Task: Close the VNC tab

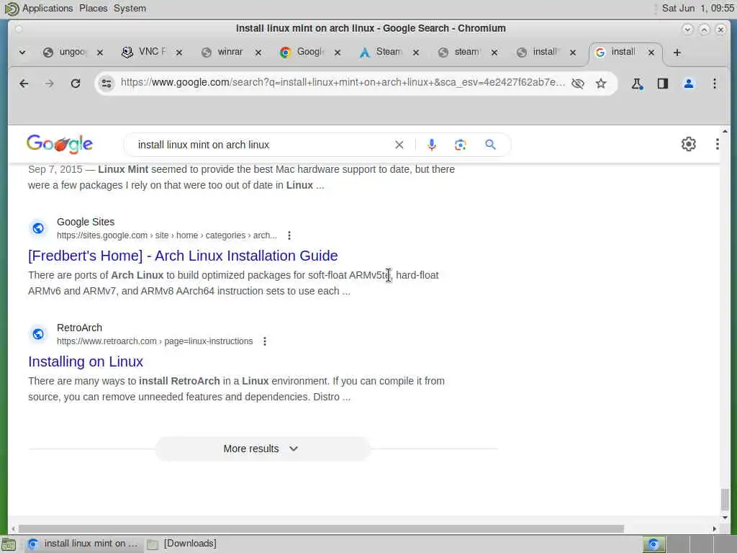Action: tap(178, 53)
